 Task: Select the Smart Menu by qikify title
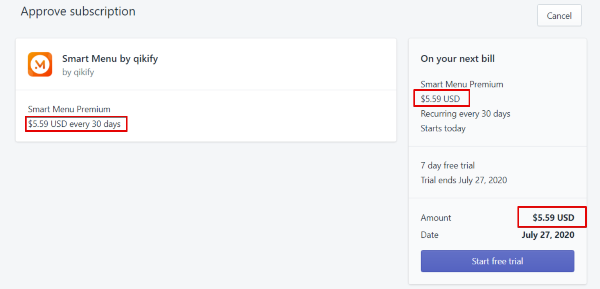click(x=110, y=59)
